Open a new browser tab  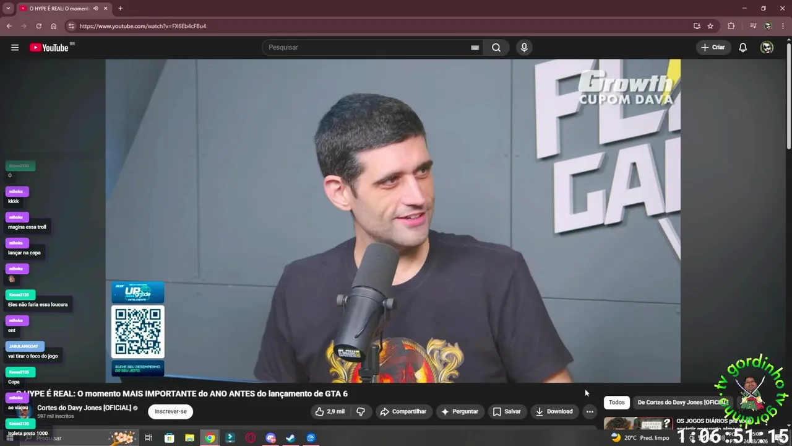pyautogui.click(x=120, y=9)
